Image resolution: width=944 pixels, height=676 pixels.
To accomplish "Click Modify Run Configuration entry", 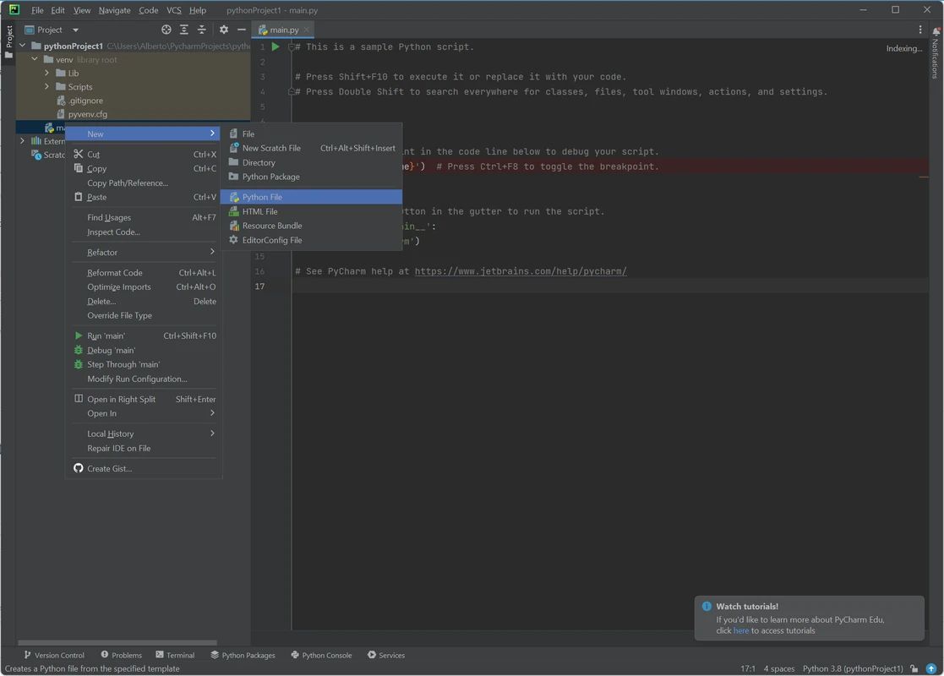I will click(144, 379).
